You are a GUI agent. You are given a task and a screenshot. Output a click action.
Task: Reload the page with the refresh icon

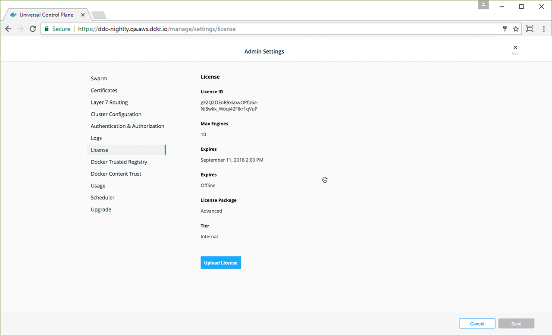32,29
